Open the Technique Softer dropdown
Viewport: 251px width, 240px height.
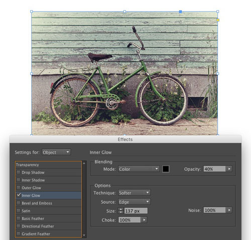pos(134,192)
